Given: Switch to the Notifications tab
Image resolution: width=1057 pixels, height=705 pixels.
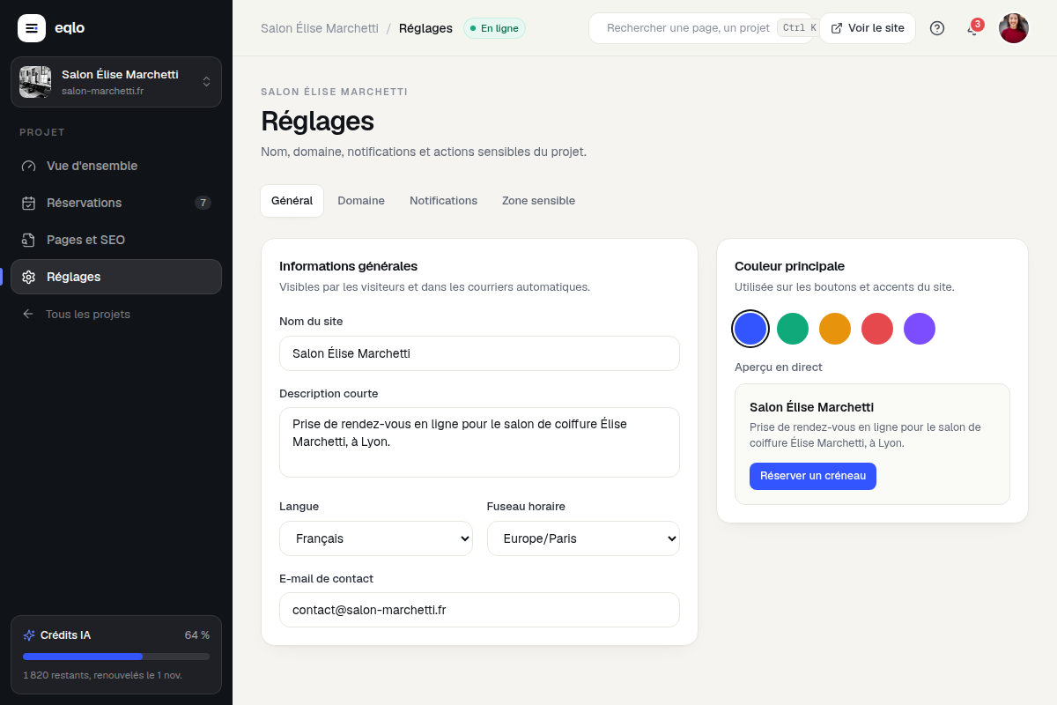Looking at the screenshot, I should point(443,201).
